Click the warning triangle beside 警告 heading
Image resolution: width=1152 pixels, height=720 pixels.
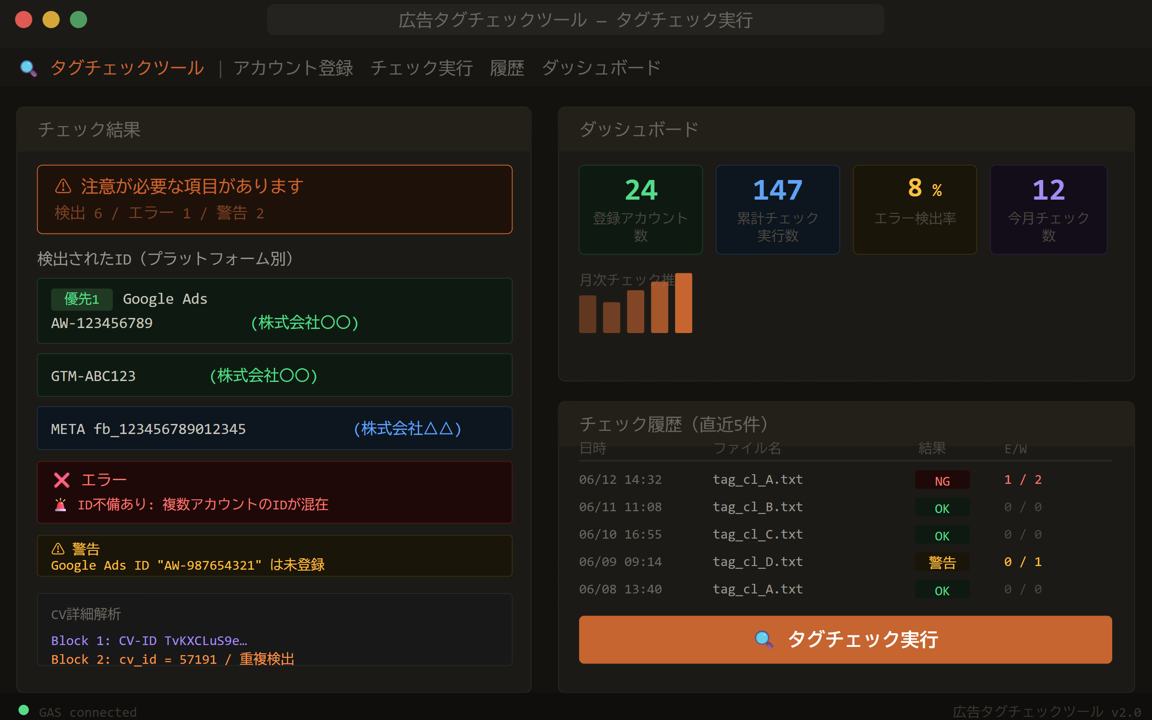pyautogui.click(x=58, y=549)
